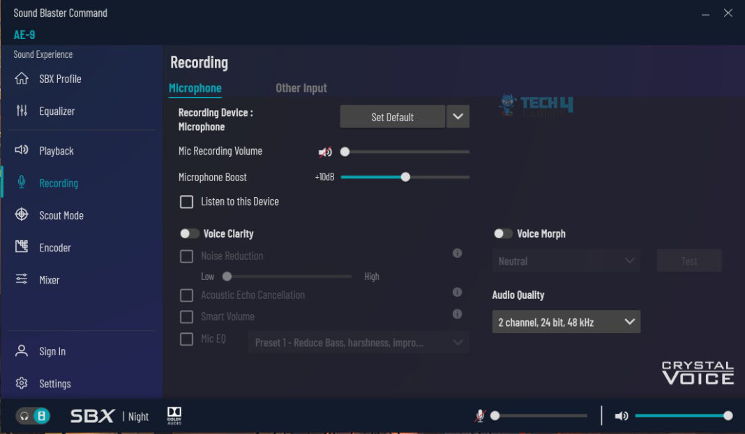Enable the Voice Clarity toggle
This screenshot has width=745, height=434.
pyautogui.click(x=188, y=233)
